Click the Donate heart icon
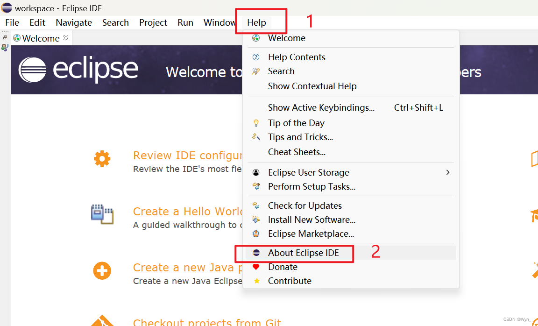 coord(256,267)
